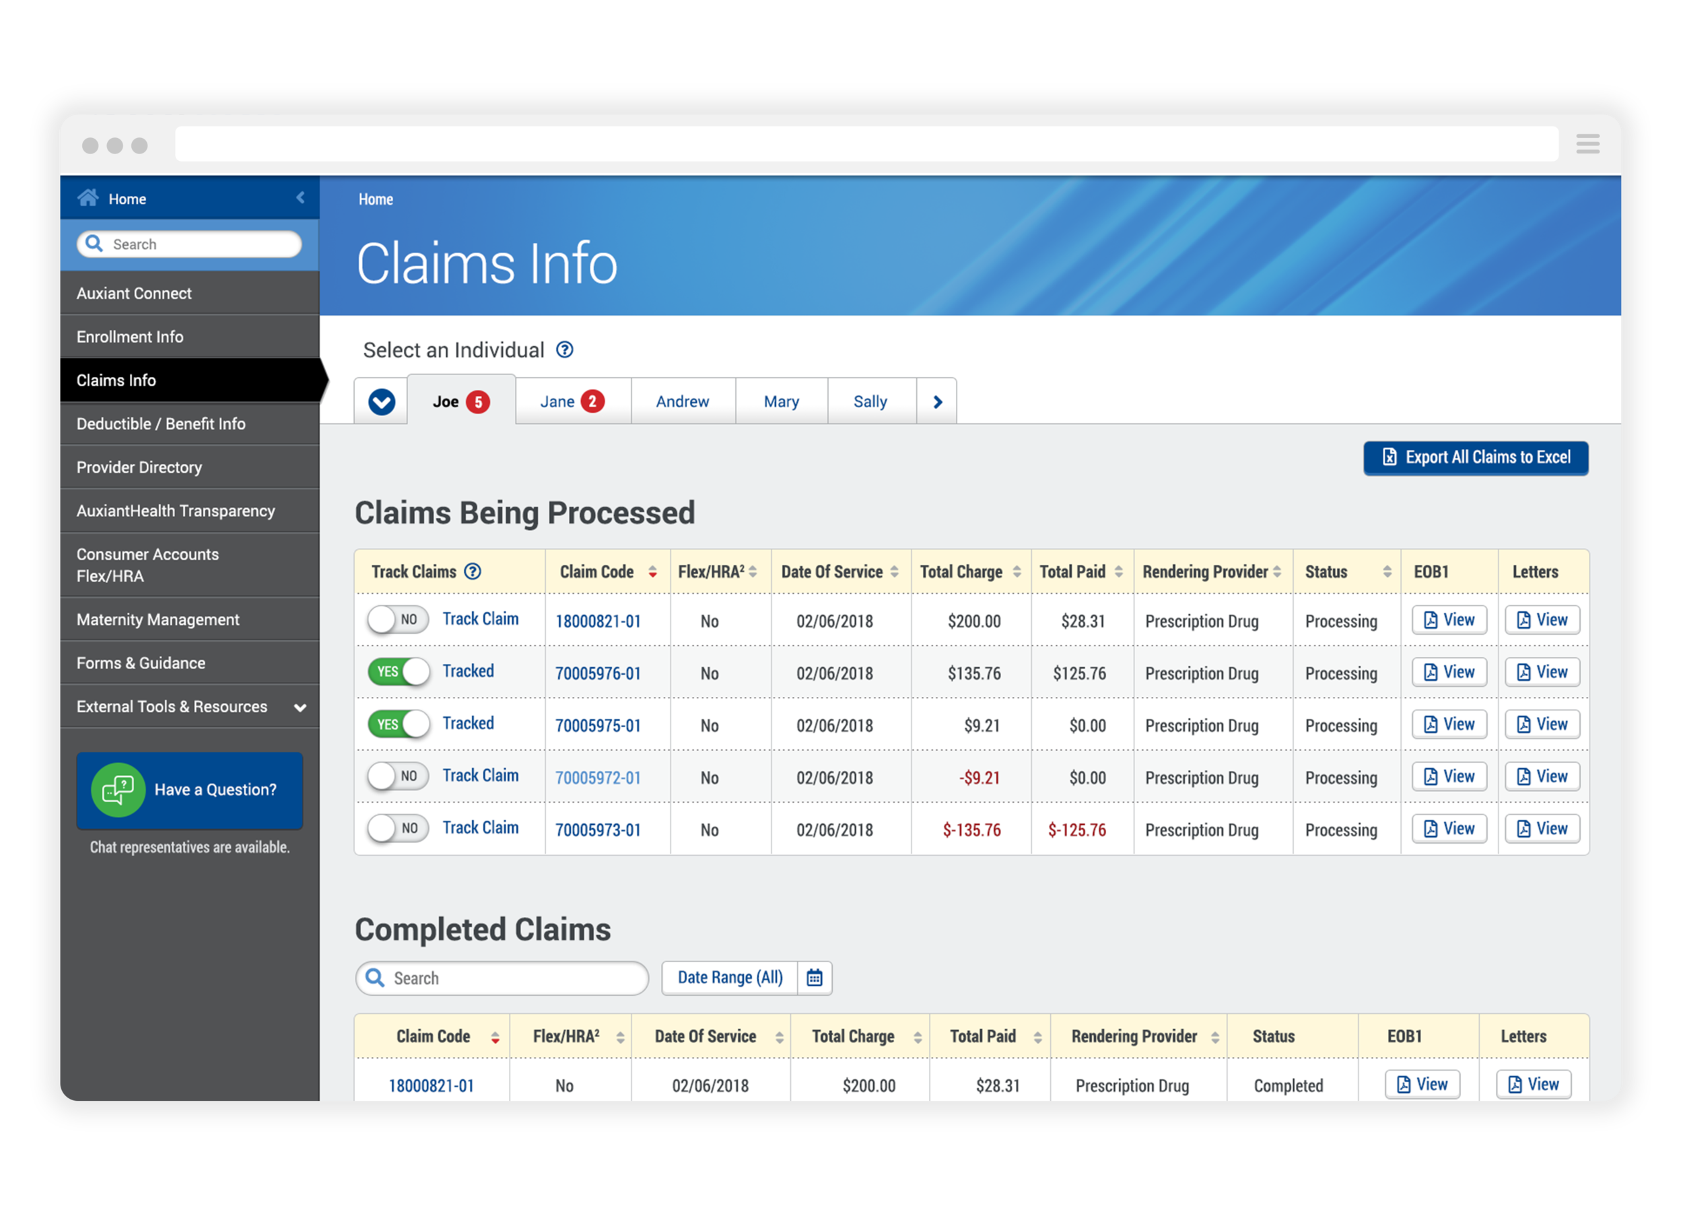The width and height of the screenshot is (1683, 1216).
Task: Click the search magnifier icon in sidebar
Action: click(94, 244)
